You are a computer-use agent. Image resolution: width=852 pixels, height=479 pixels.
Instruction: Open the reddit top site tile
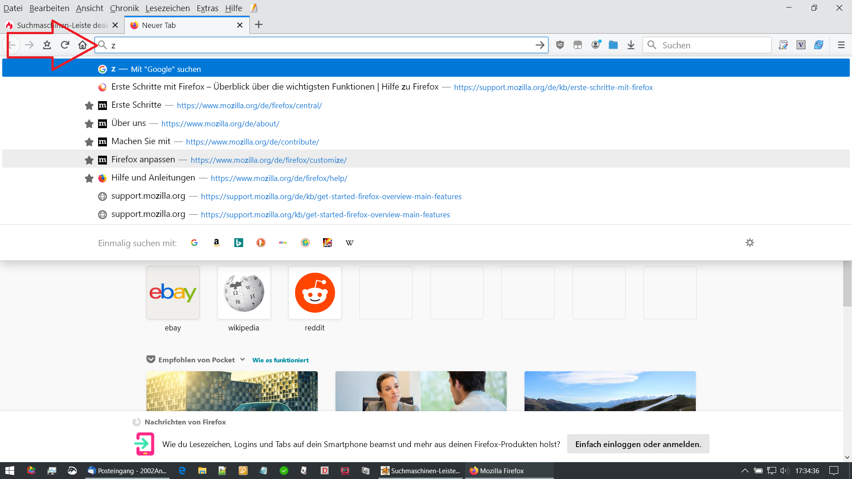tap(315, 293)
